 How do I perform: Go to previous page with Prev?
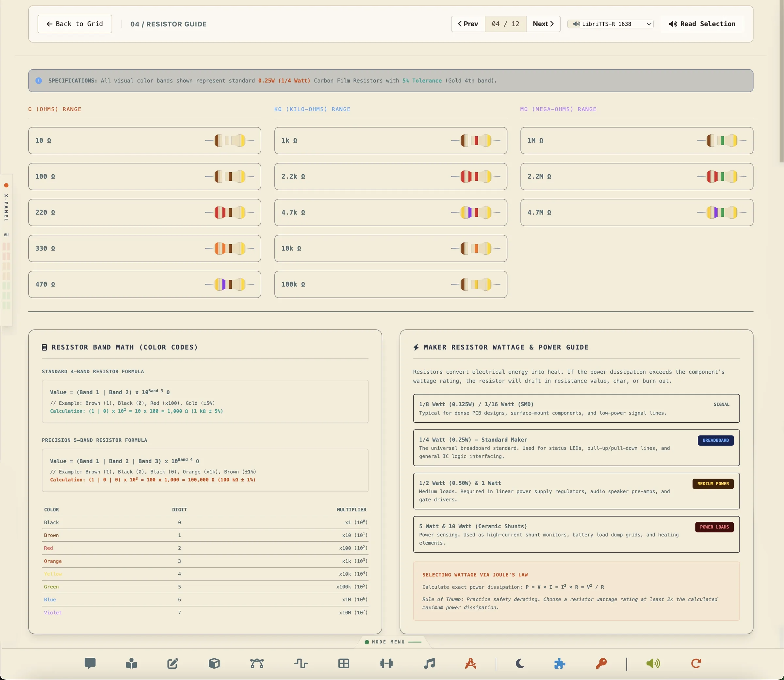pos(468,24)
